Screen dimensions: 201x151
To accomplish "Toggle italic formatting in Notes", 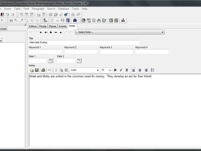I will (121, 70).
